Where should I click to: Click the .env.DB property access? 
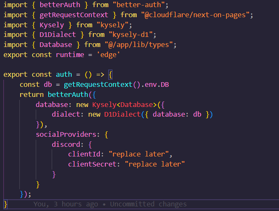click(x=155, y=84)
